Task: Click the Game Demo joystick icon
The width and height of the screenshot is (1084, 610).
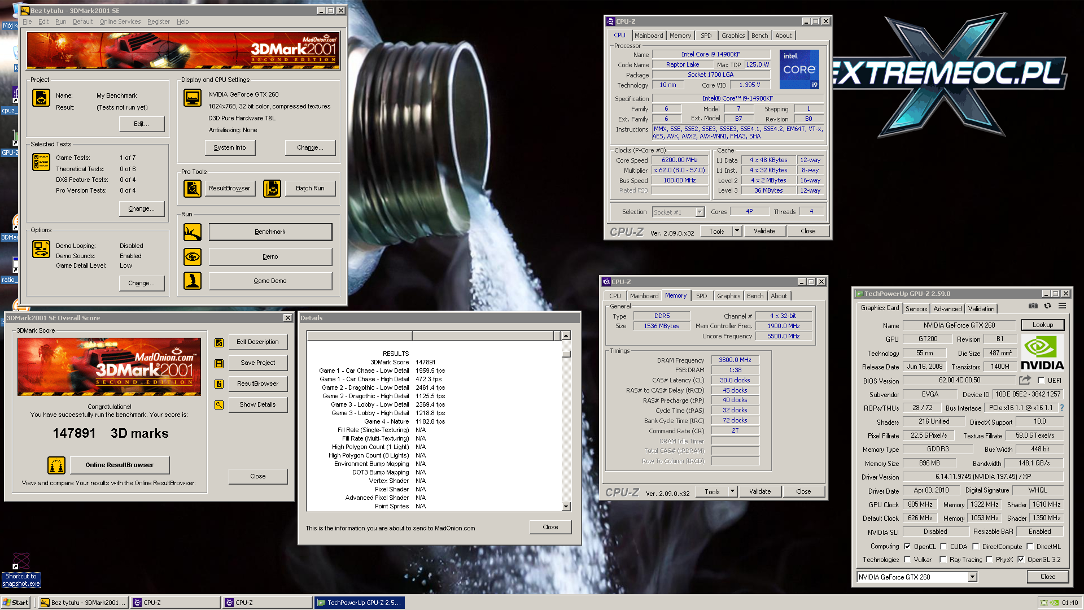Action: [x=193, y=281]
